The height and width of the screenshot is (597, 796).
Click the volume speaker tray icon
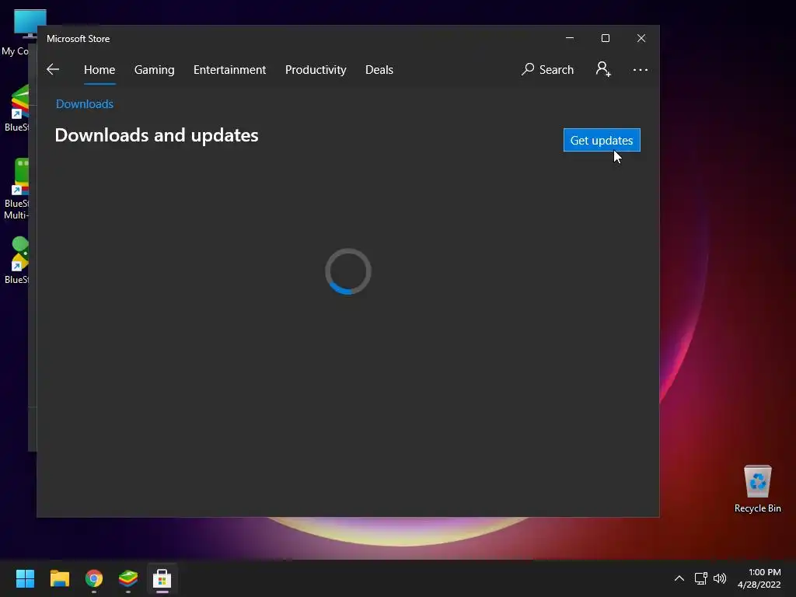coord(719,578)
